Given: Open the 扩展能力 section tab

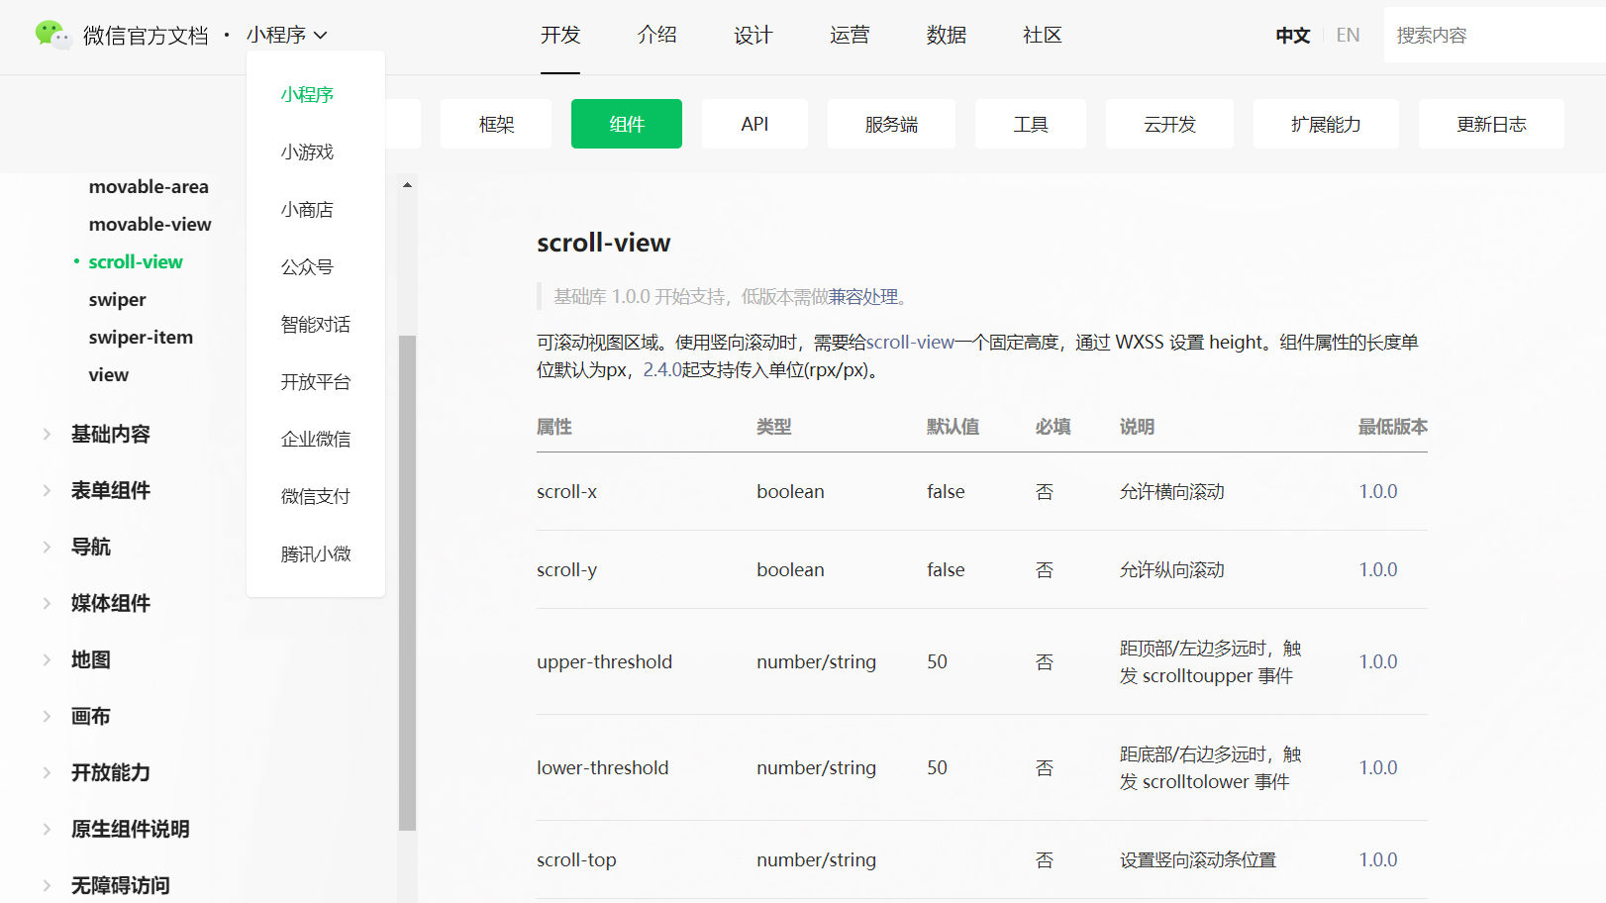Looking at the screenshot, I should (1326, 124).
